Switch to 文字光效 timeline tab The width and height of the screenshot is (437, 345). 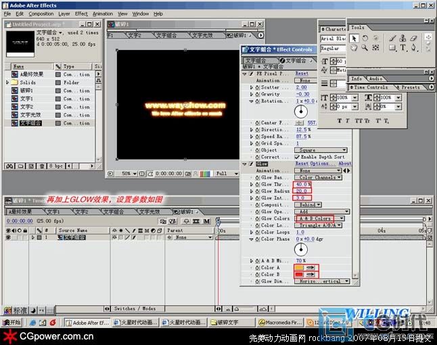tap(149, 212)
